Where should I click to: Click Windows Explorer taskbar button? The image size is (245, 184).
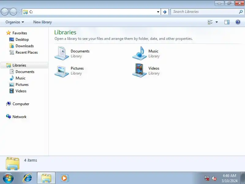(x=46, y=178)
